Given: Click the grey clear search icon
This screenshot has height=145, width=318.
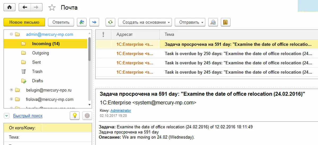Looking at the screenshot, I should [x=87, y=115].
